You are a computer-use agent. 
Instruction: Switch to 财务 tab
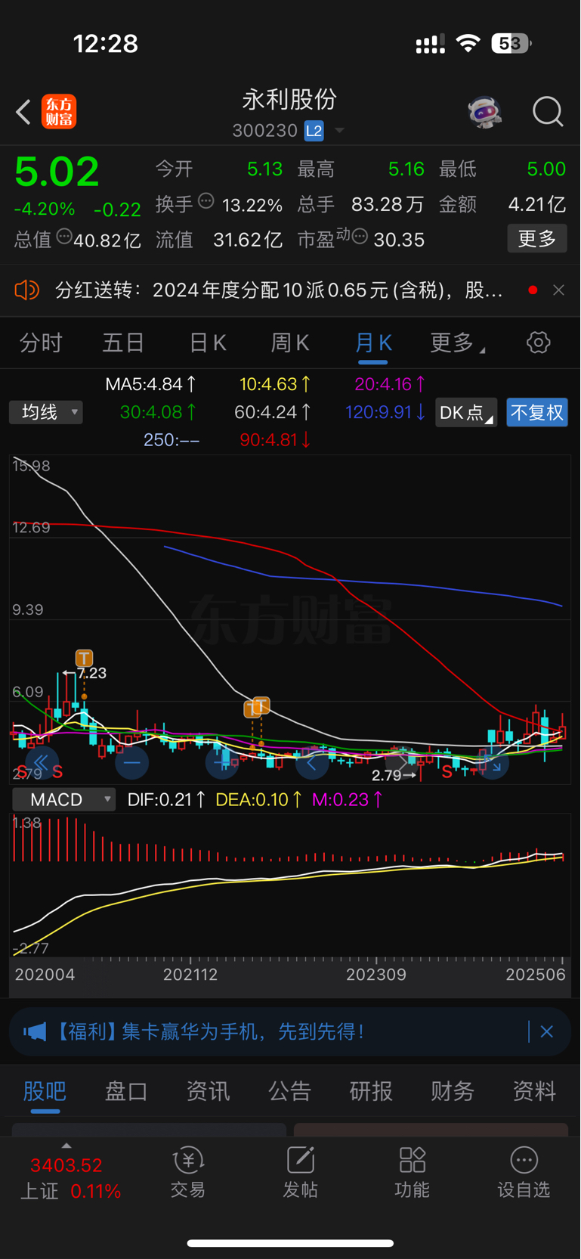point(453,1091)
